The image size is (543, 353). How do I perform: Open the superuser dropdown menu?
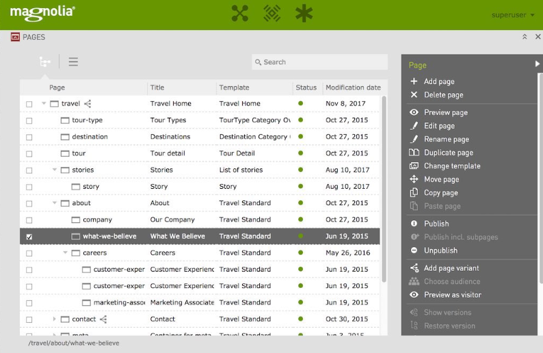click(513, 15)
